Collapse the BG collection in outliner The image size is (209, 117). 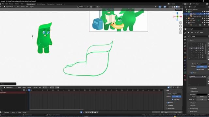tap(187, 12)
